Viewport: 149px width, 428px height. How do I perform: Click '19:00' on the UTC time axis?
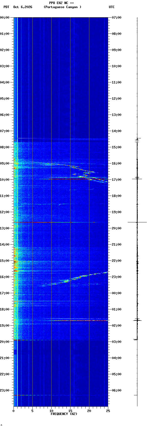117,212
